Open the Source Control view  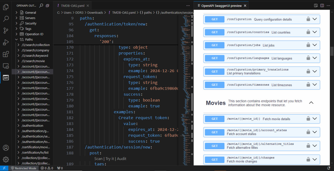[x=6, y=31]
